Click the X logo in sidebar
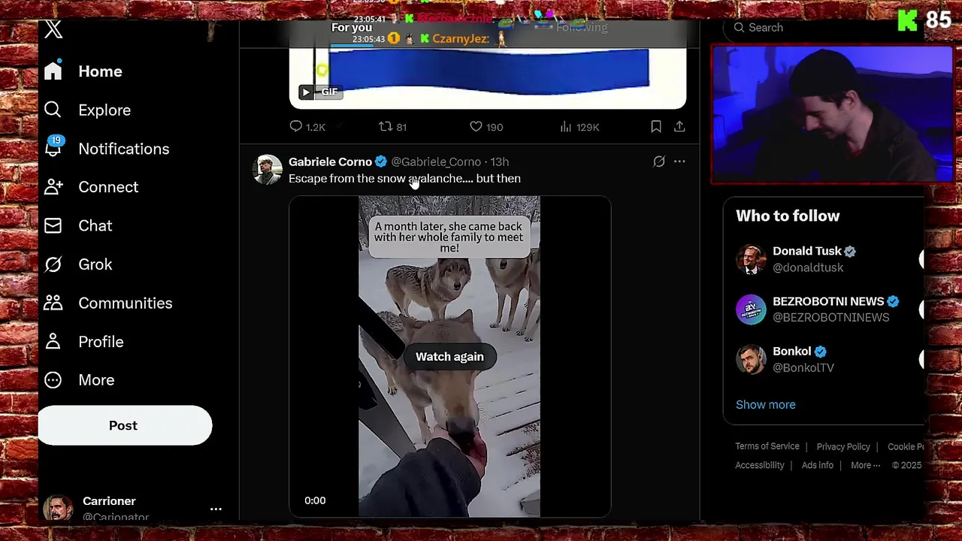This screenshot has height=541, width=962. pyautogui.click(x=53, y=29)
